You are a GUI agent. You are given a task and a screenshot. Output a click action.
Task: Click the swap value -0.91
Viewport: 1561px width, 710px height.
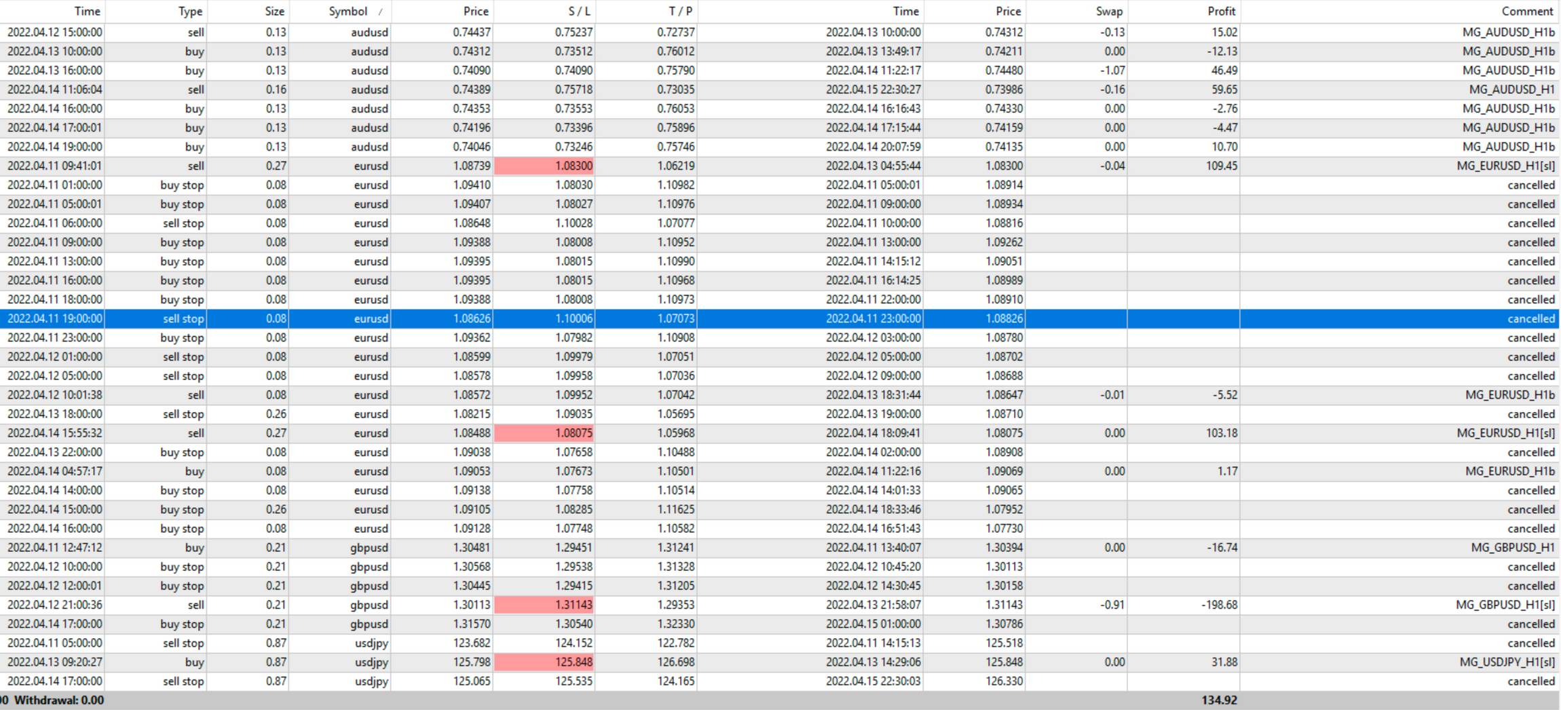coord(1112,605)
